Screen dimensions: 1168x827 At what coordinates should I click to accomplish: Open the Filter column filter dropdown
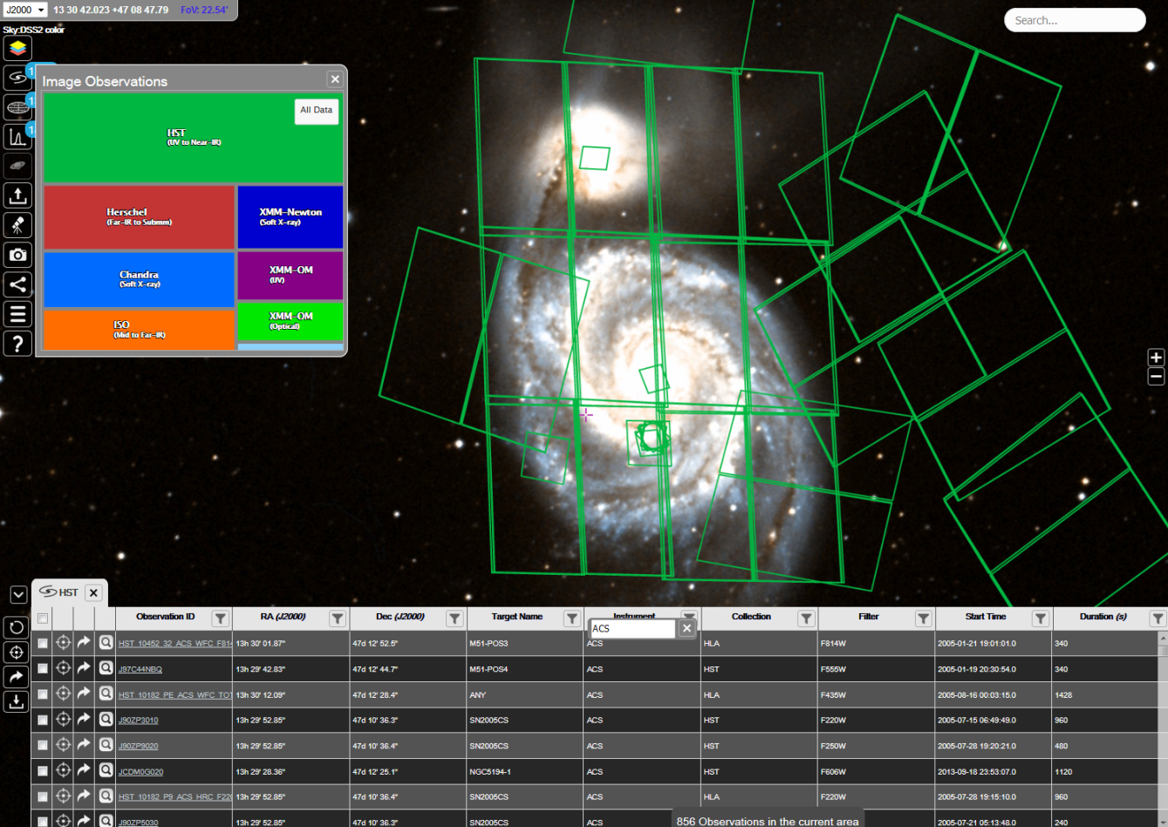(923, 619)
